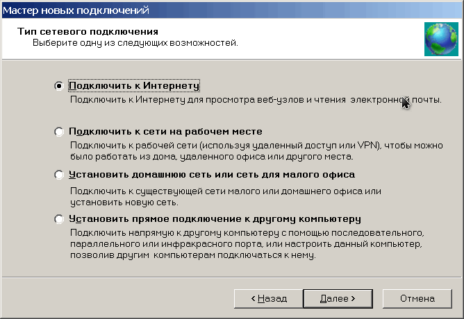Viewport: 464px width, 319px height.
Task: Cancel the wizard with 'Отмена'
Action: pyautogui.click(x=417, y=299)
